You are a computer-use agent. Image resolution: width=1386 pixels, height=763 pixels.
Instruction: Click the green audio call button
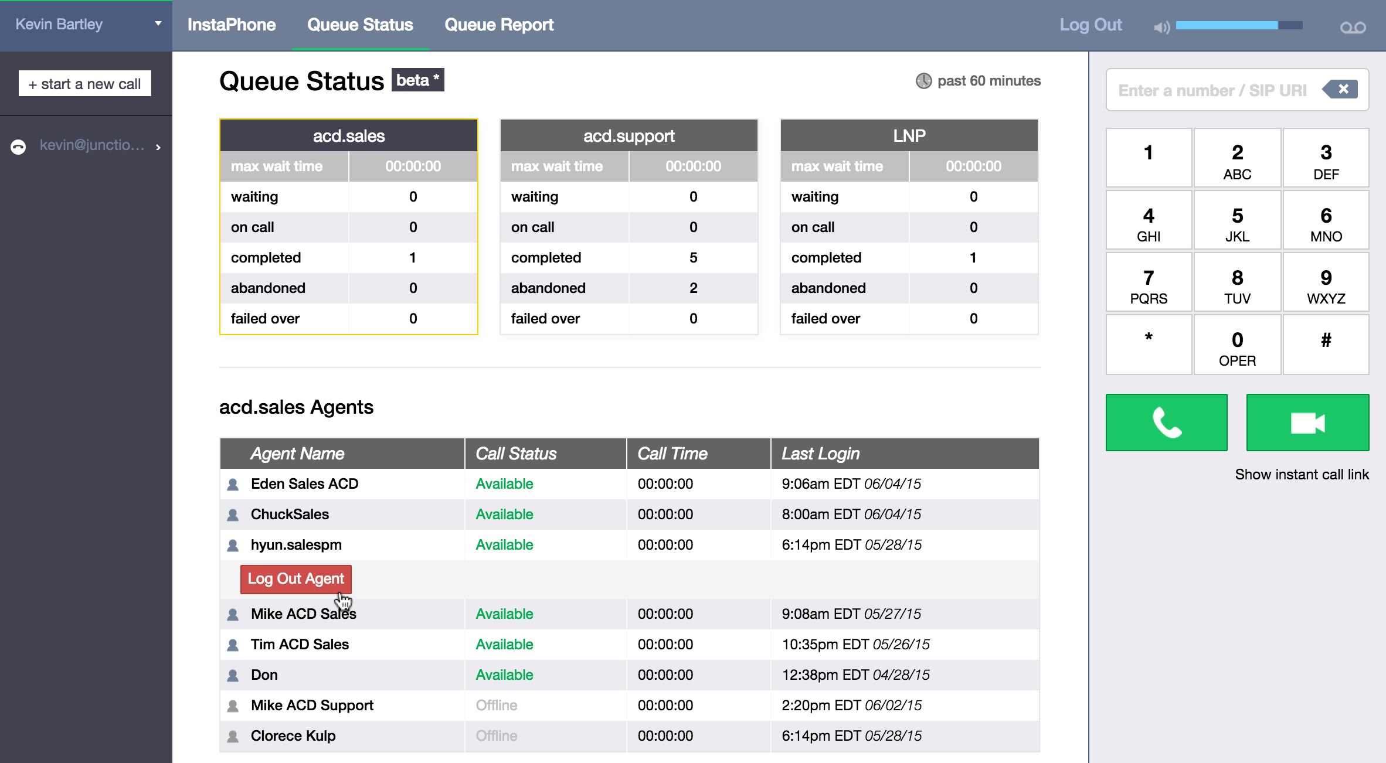click(x=1166, y=423)
